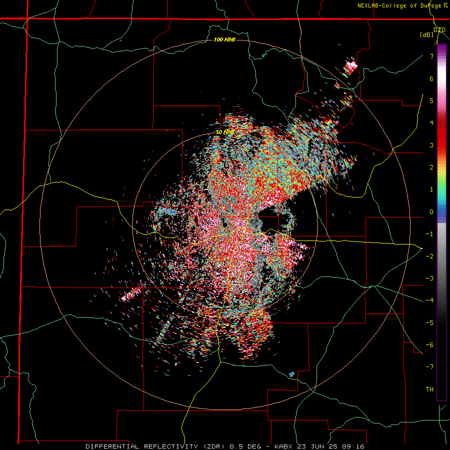Click the red section of the color bar
450x450 pixels.
point(441,135)
